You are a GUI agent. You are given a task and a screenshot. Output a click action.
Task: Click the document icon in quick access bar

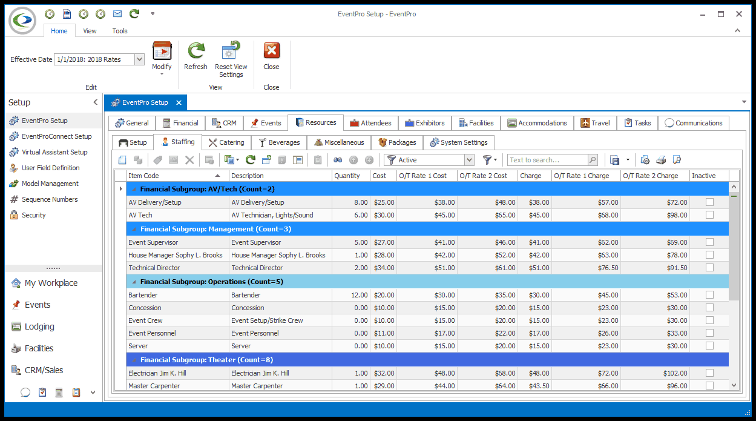click(67, 13)
